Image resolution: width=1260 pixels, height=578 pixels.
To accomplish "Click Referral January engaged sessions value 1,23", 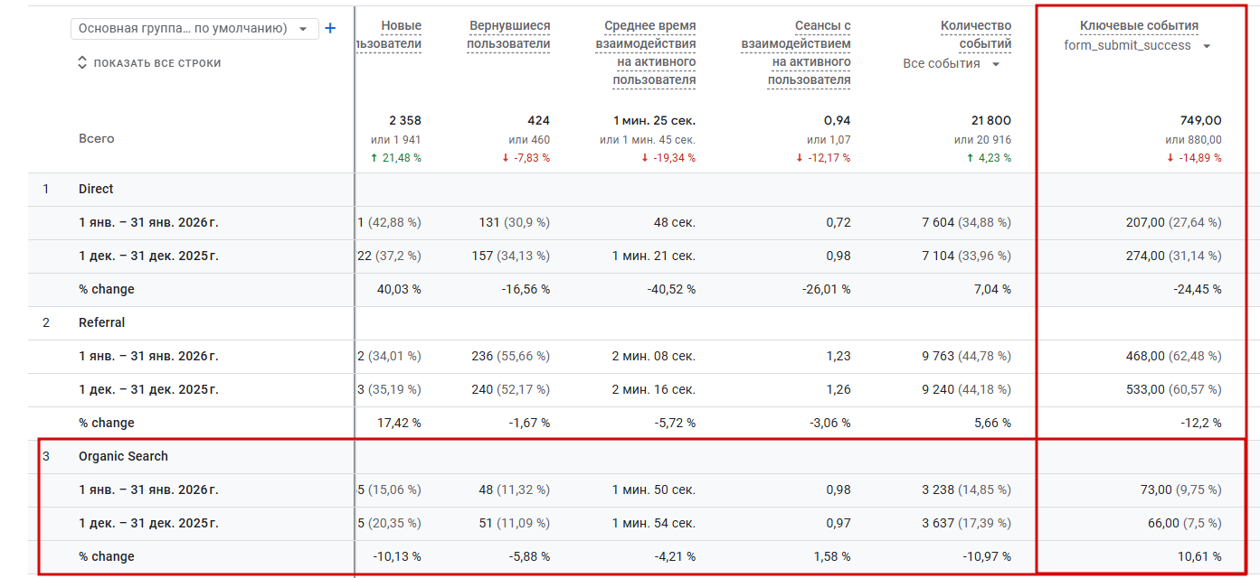I will click(838, 356).
